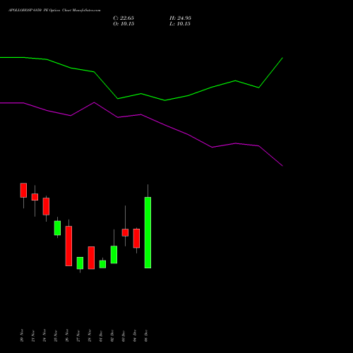
Task: Click the long red candle above 26 Nov
Action: pyautogui.click(x=68, y=246)
